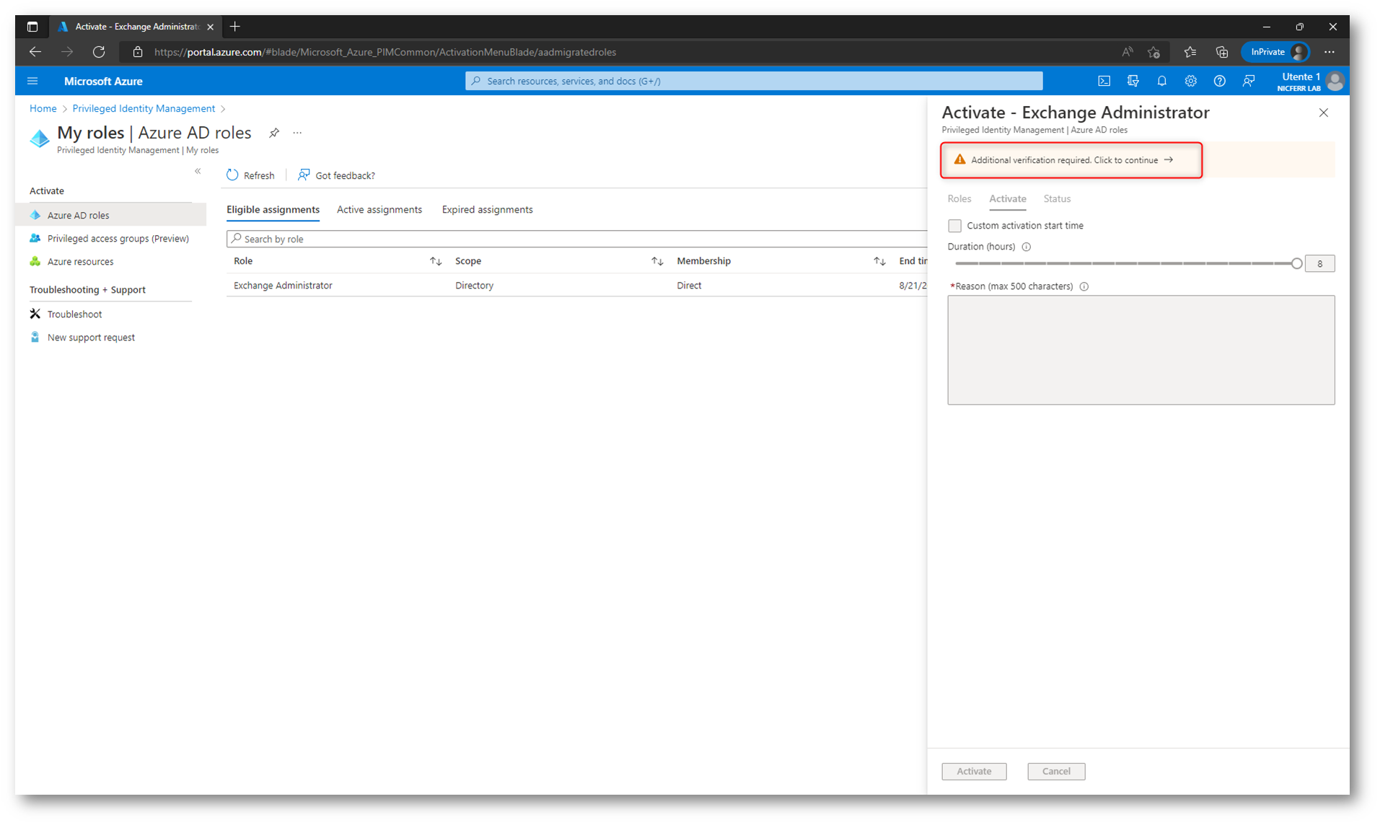View site information lock icon

(138, 52)
